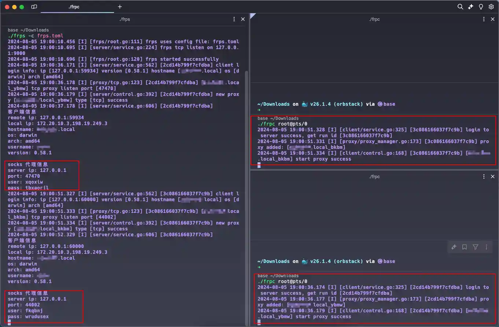
Task: Open settings via the gear icon
Action: 491,7
